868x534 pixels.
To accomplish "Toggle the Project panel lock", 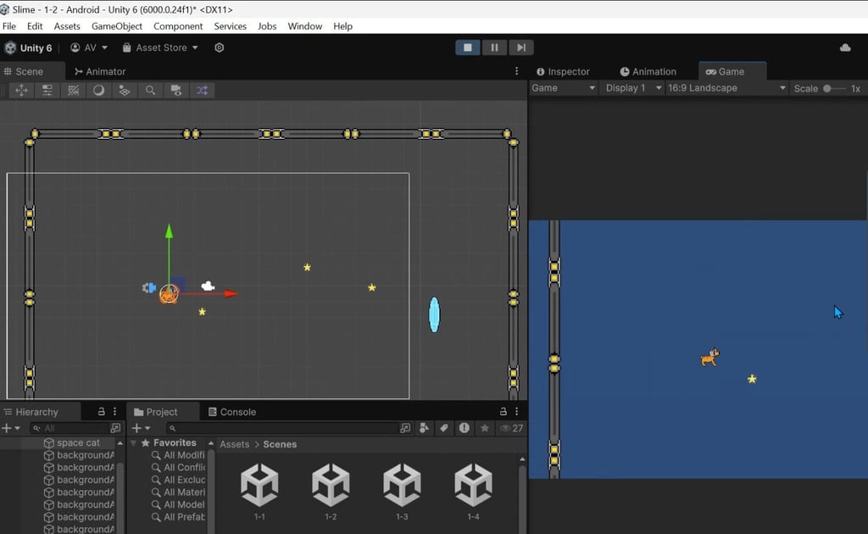I will tap(504, 412).
